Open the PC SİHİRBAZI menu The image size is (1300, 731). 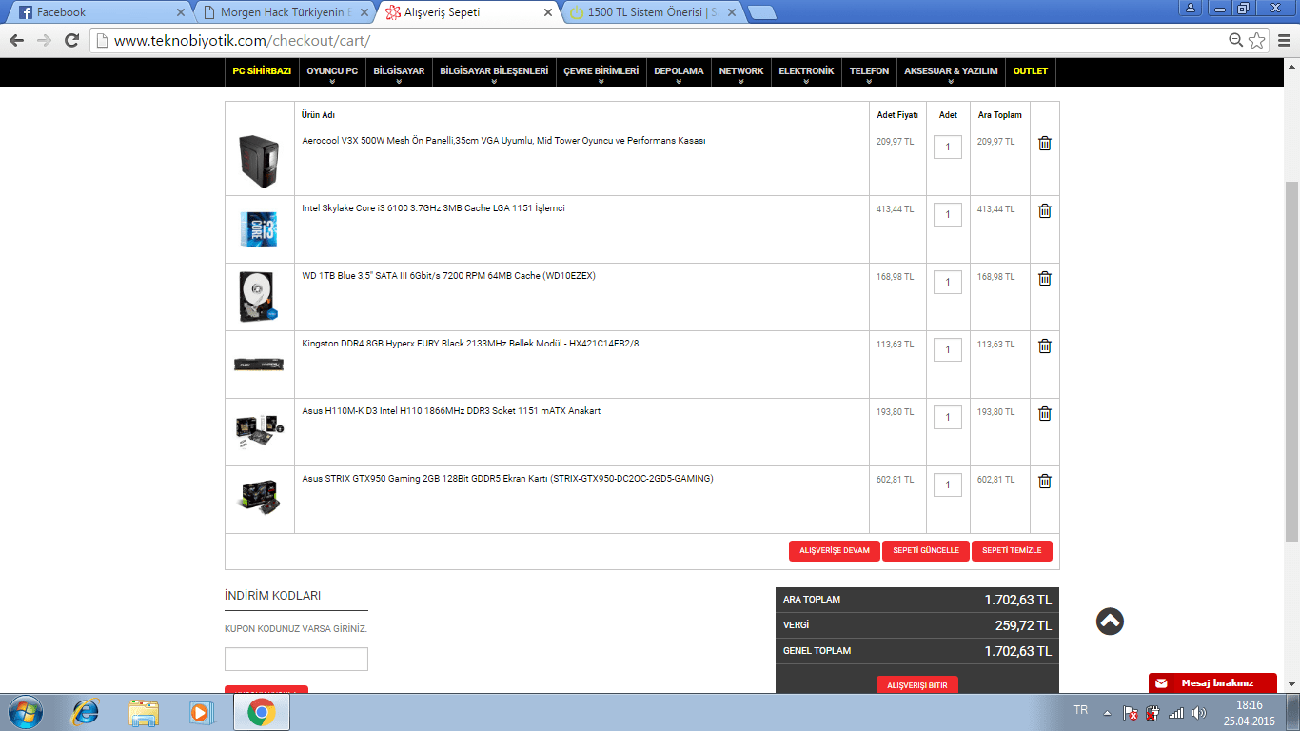point(262,71)
